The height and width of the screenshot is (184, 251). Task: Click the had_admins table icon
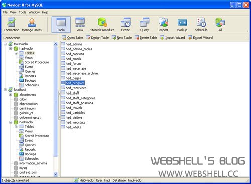pyautogui.click(x=63, y=44)
